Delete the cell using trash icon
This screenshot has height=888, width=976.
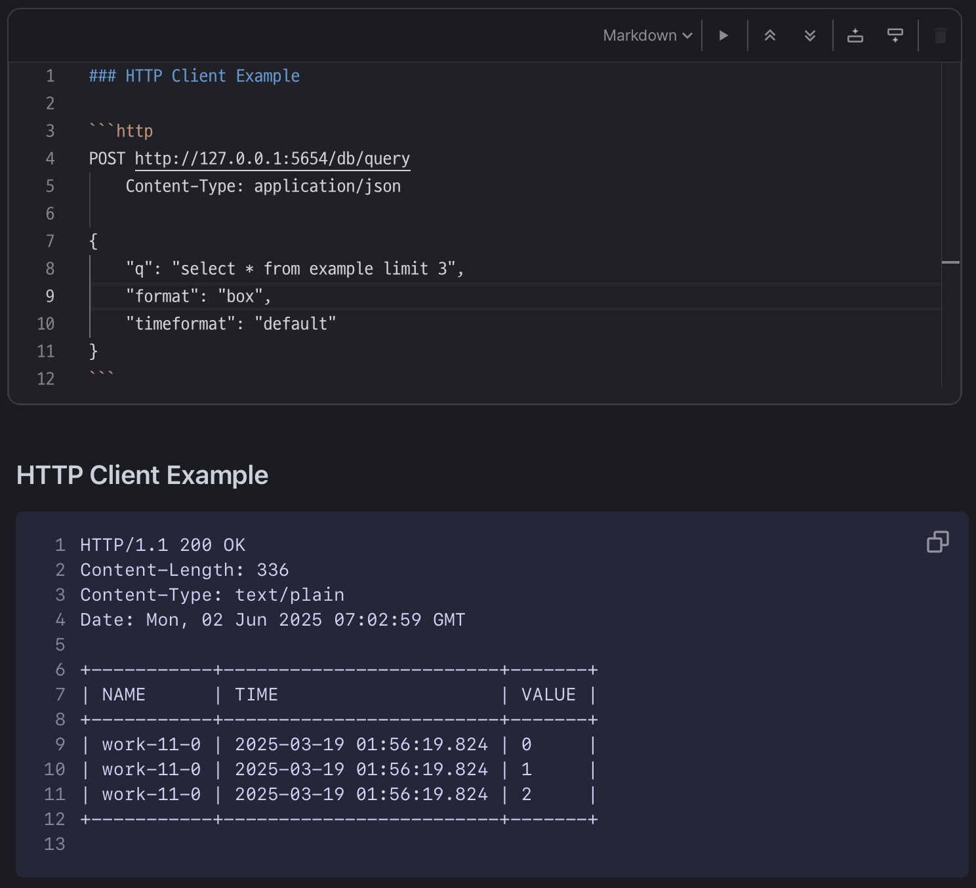(x=940, y=35)
